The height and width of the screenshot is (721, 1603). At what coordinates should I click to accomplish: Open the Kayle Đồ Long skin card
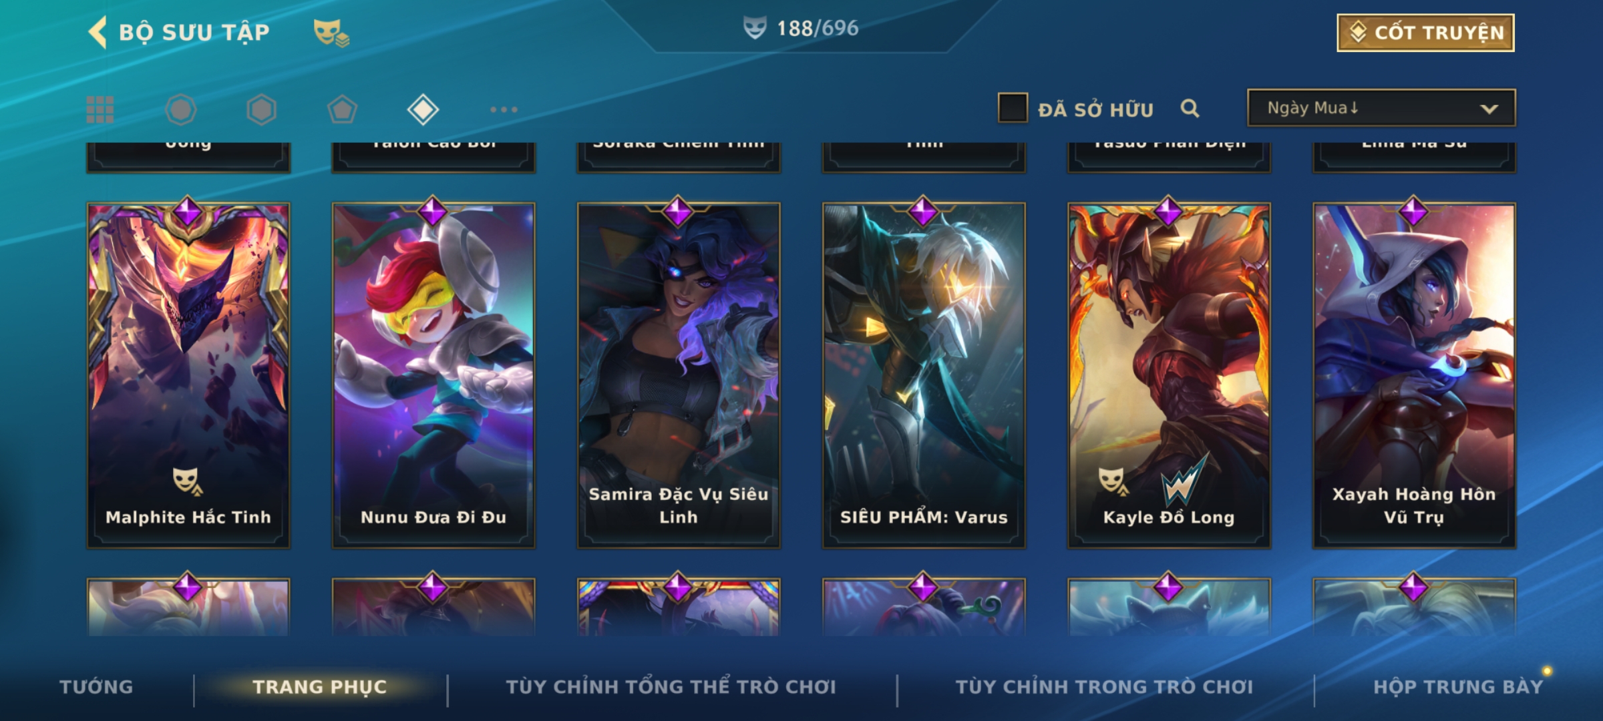[x=1169, y=375]
